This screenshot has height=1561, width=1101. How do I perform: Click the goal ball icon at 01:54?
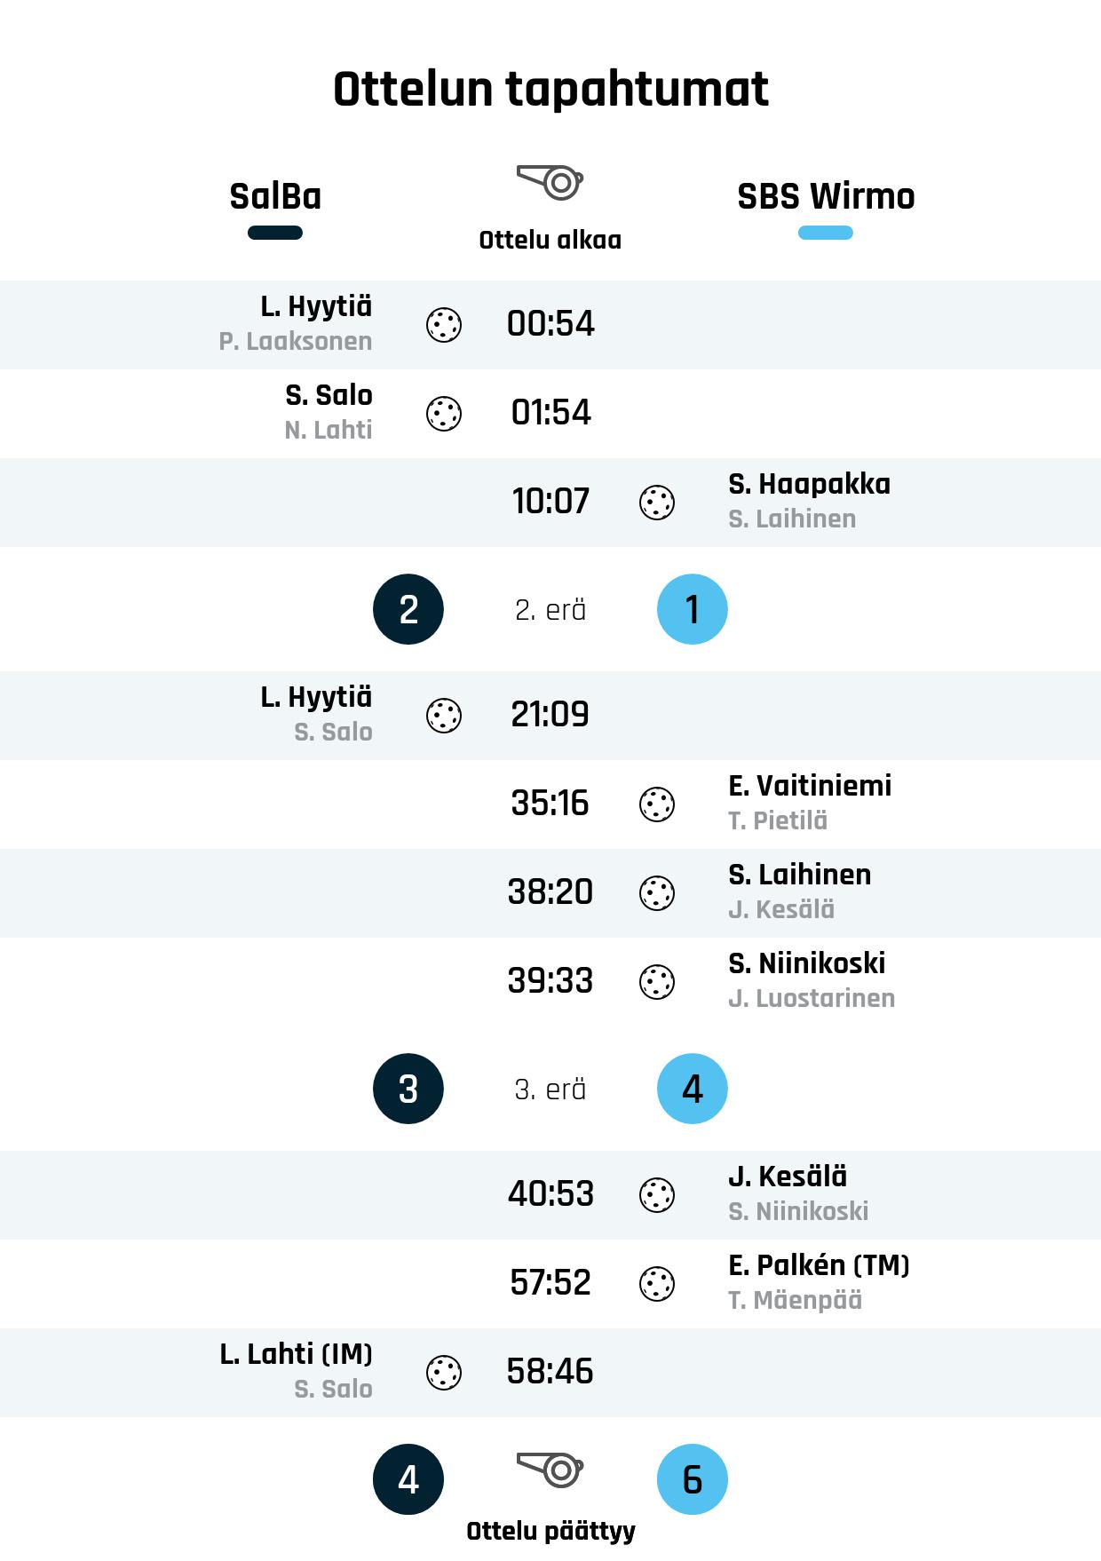tap(444, 414)
